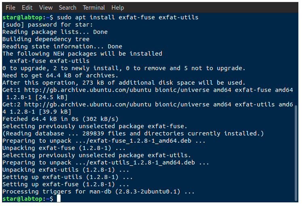Click 'Unpacking exfat-fuse (1.2.8-1)' line

tap(64, 148)
